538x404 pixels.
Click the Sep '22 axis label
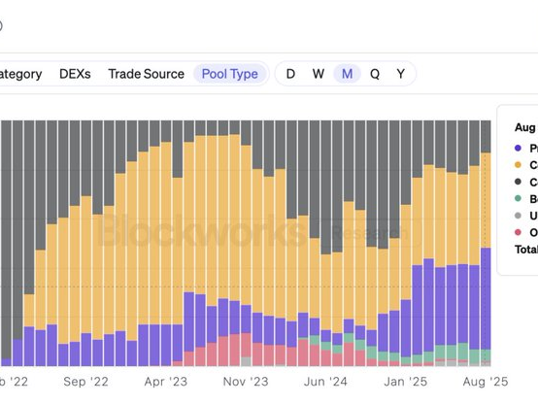(85, 382)
